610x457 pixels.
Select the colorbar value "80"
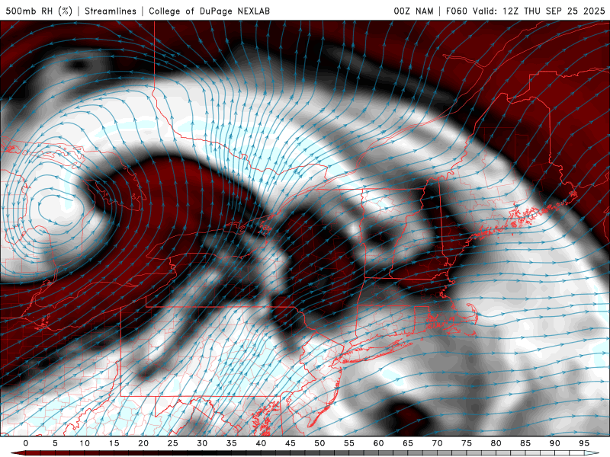tap(496, 443)
